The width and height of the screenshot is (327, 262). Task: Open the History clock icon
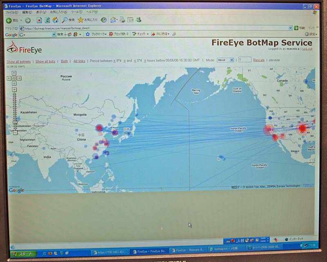coord(103,20)
